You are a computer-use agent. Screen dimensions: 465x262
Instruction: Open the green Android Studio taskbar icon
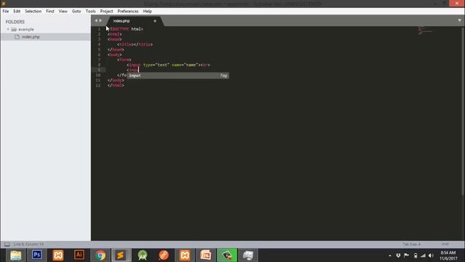142,255
